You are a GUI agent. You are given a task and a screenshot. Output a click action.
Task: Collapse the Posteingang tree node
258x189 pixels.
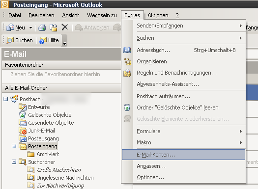pyautogui.click(x=14, y=146)
